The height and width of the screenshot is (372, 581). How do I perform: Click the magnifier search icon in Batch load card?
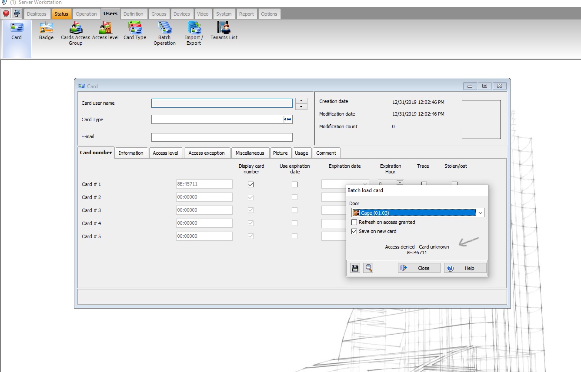[x=369, y=268]
